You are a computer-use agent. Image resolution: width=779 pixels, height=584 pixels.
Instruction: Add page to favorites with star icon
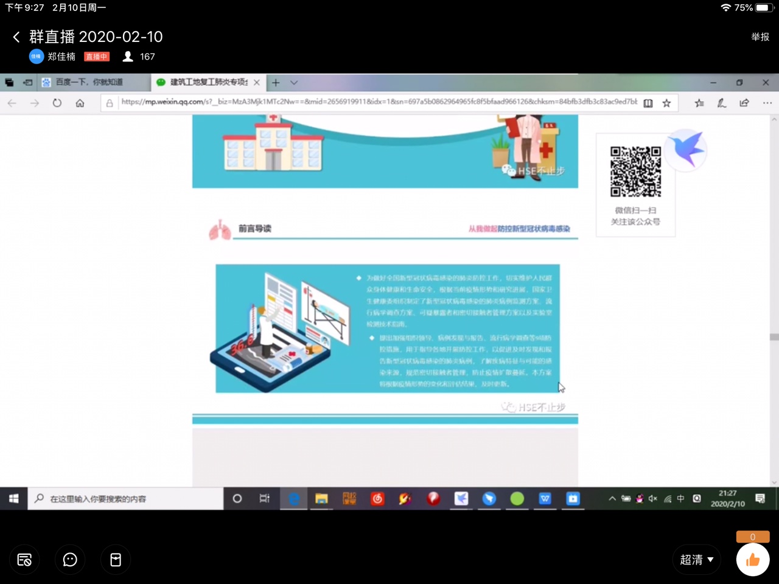pos(666,103)
